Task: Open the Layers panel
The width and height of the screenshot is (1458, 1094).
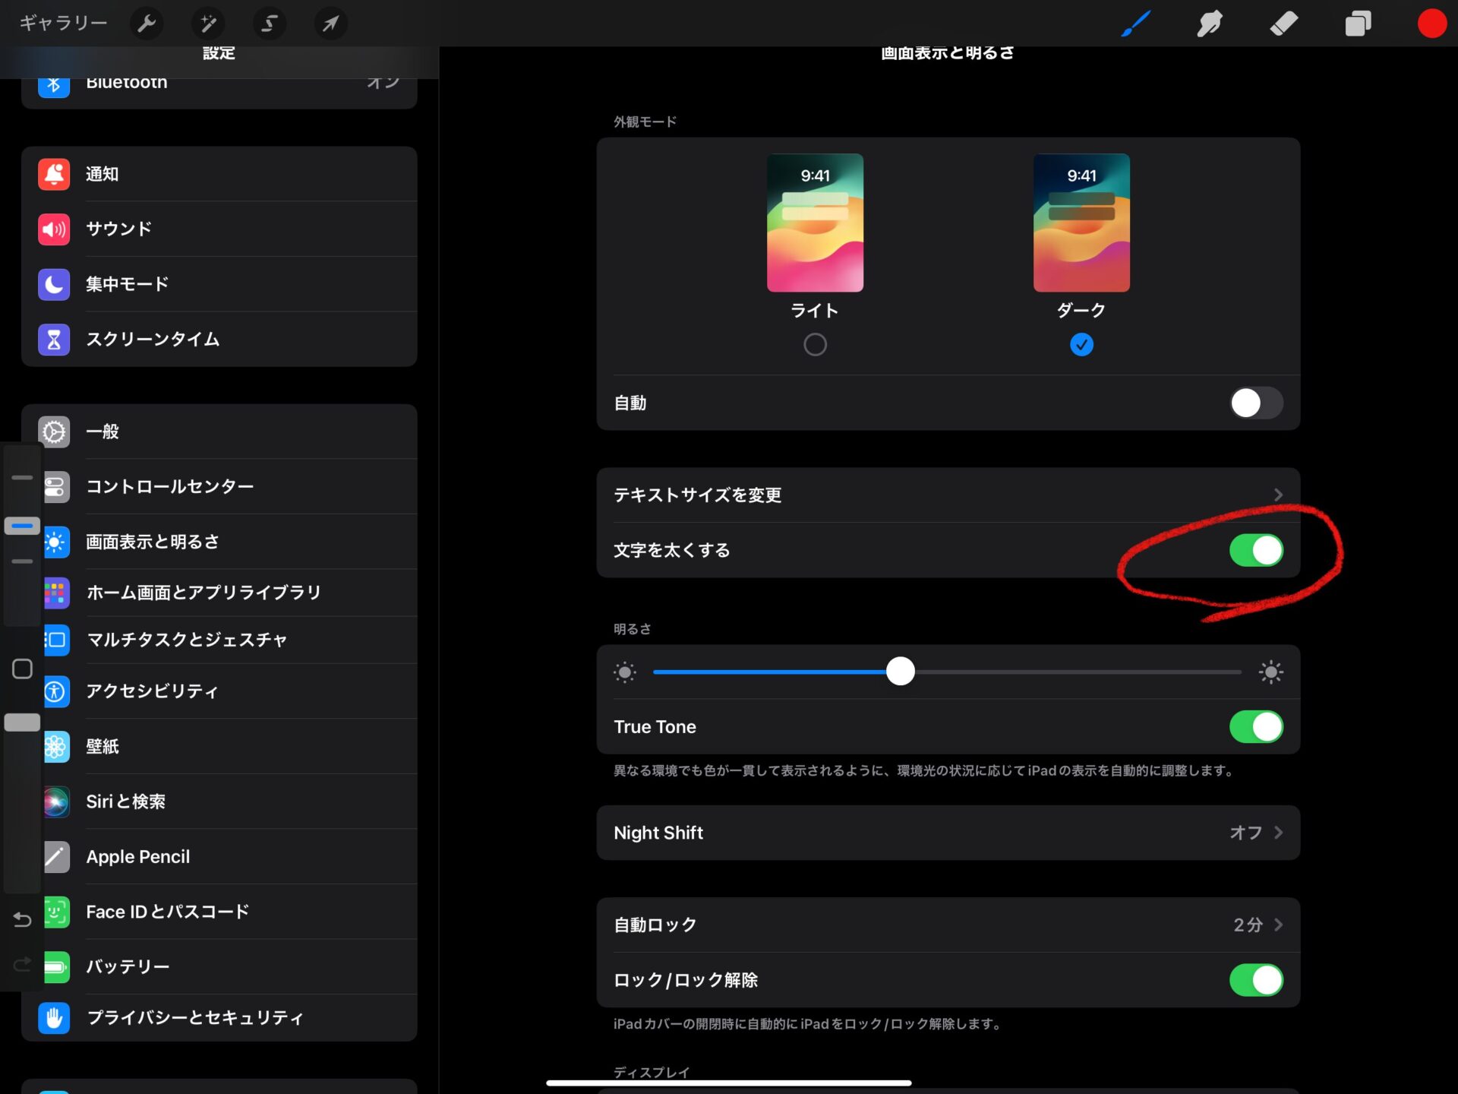Action: pos(1358,24)
